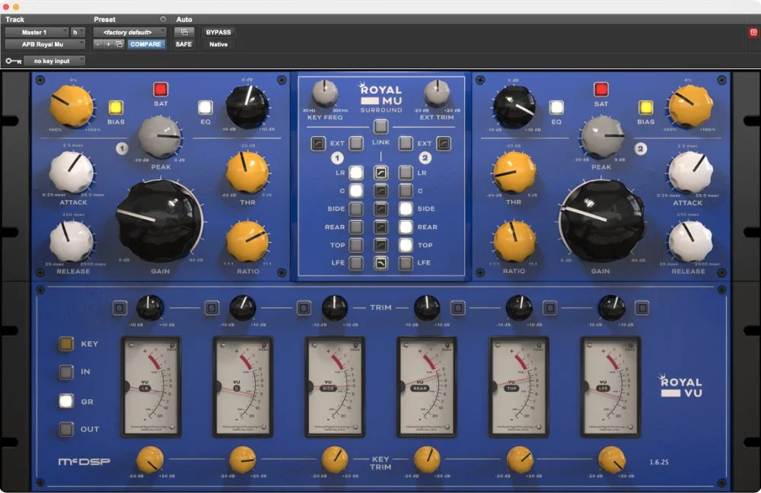Select KEY meter mode
The width and height of the screenshot is (761, 493).
[66, 344]
